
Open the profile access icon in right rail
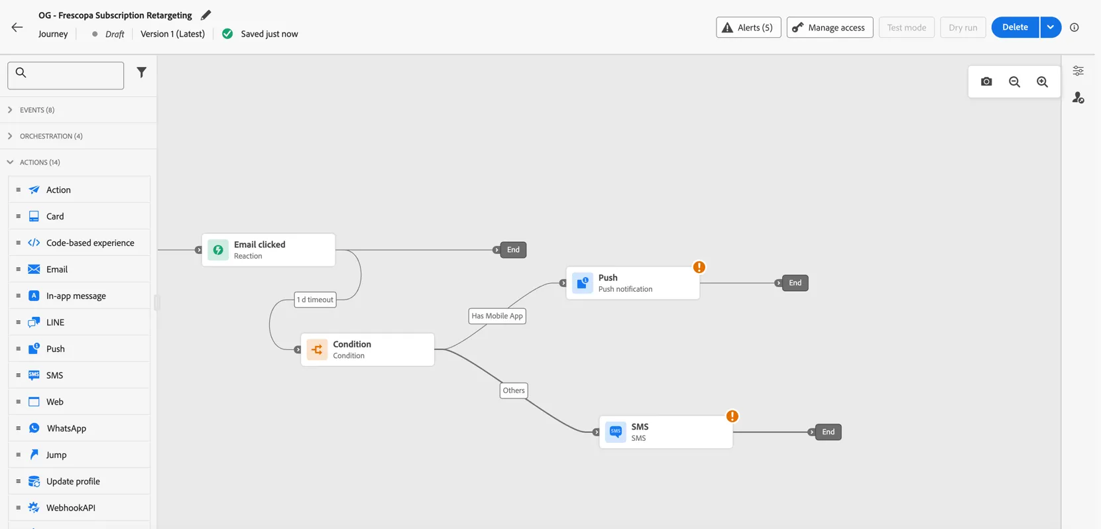pos(1078,98)
